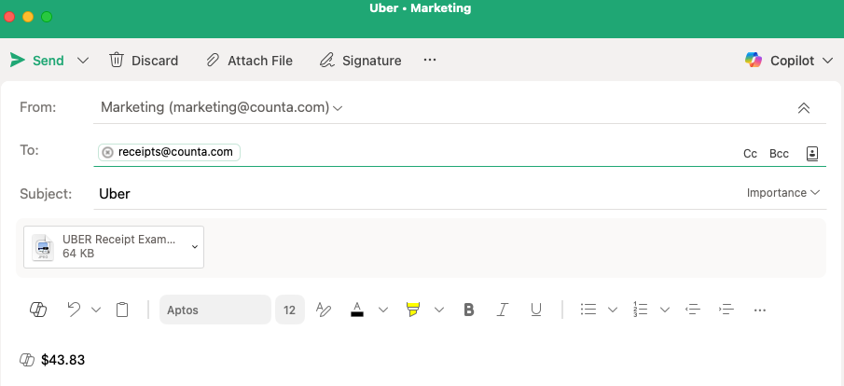Viewport: 844px width, 386px height.
Task: Remove receipts@counta.com recipient
Action: coord(107,152)
